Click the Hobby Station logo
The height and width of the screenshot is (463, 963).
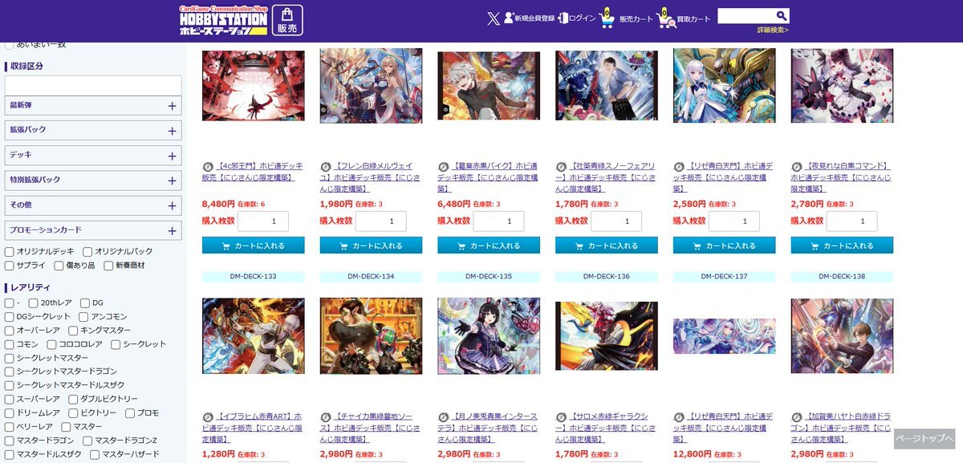tap(223, 21)
